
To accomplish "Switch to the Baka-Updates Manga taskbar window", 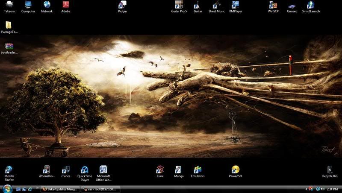I will point(60,189).
